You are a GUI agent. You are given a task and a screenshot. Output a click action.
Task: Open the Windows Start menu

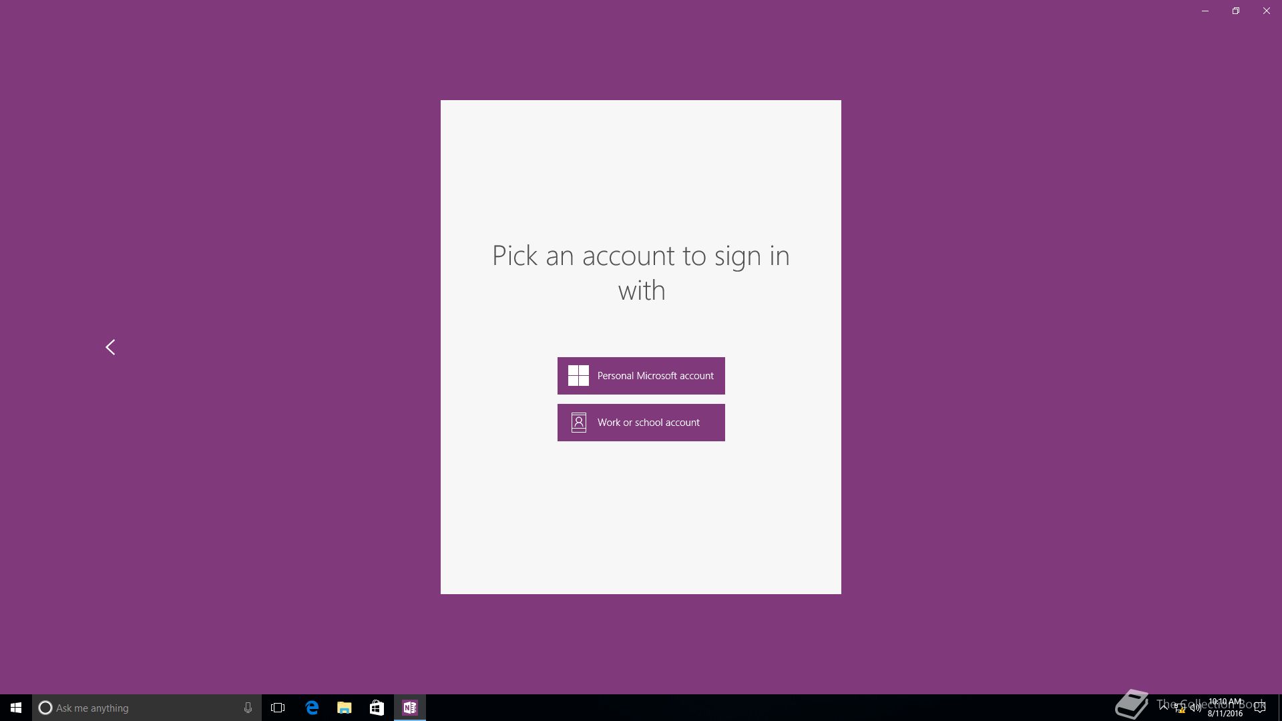(x=16, y=708)
